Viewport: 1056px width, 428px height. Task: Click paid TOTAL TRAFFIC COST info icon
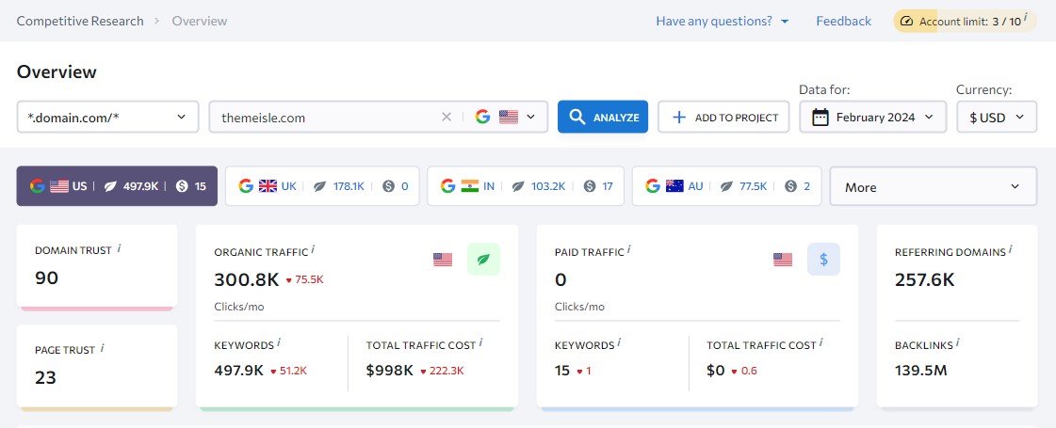(x=821, y=342)
